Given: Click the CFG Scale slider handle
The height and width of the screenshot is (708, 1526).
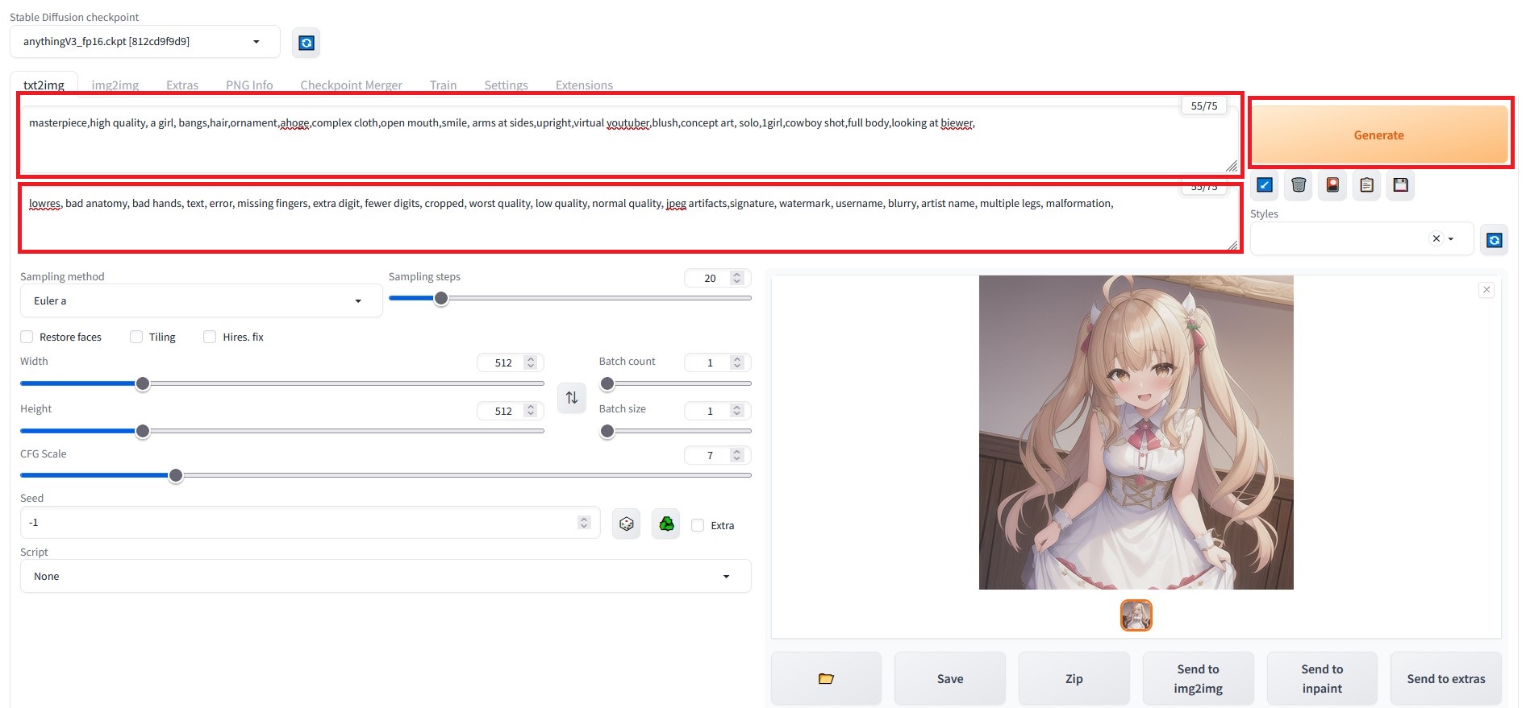Looking at the screenshot, I should [176, 475].
